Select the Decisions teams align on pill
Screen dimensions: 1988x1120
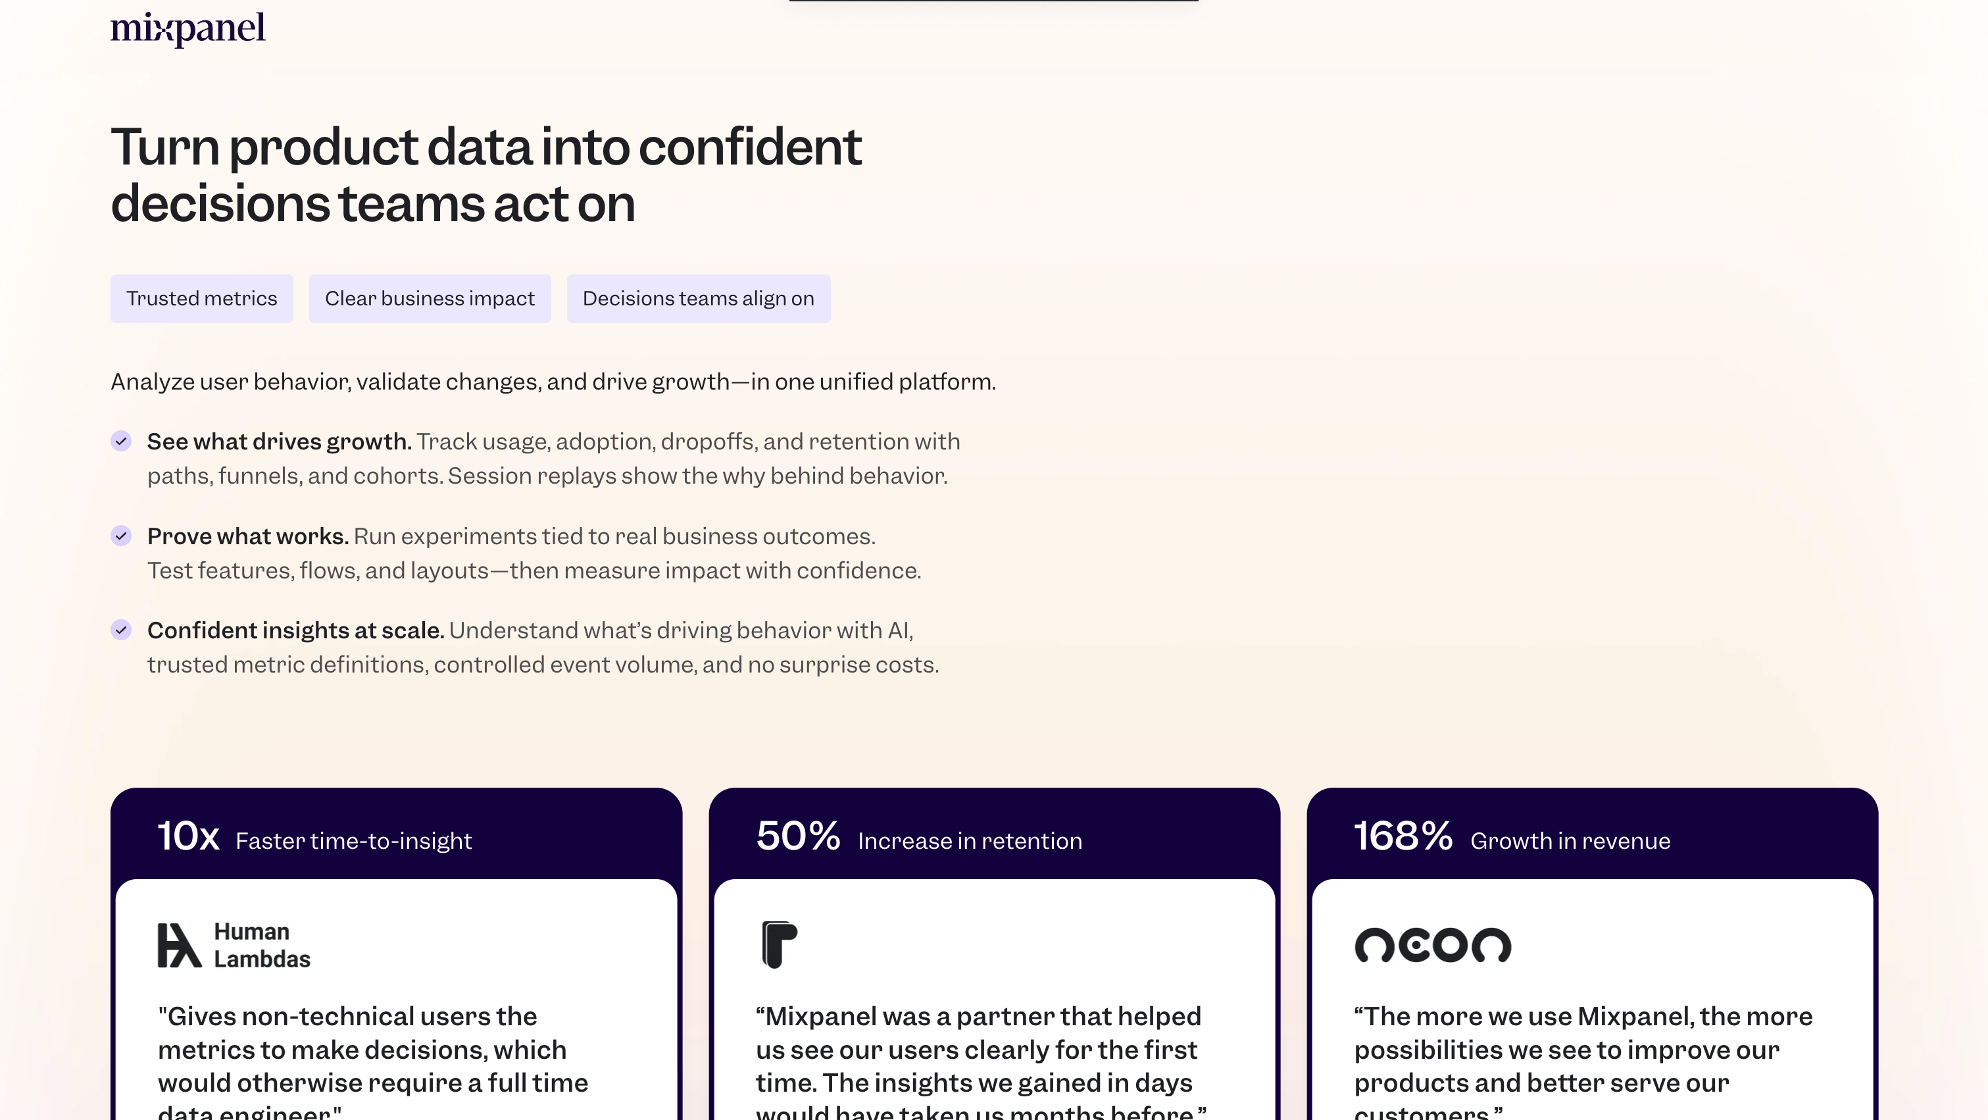[x=699, y=299]
